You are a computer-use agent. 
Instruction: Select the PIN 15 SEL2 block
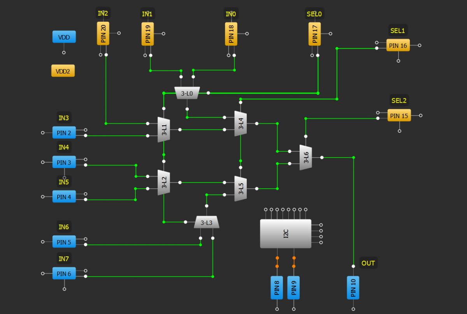(x=399, y=116)
